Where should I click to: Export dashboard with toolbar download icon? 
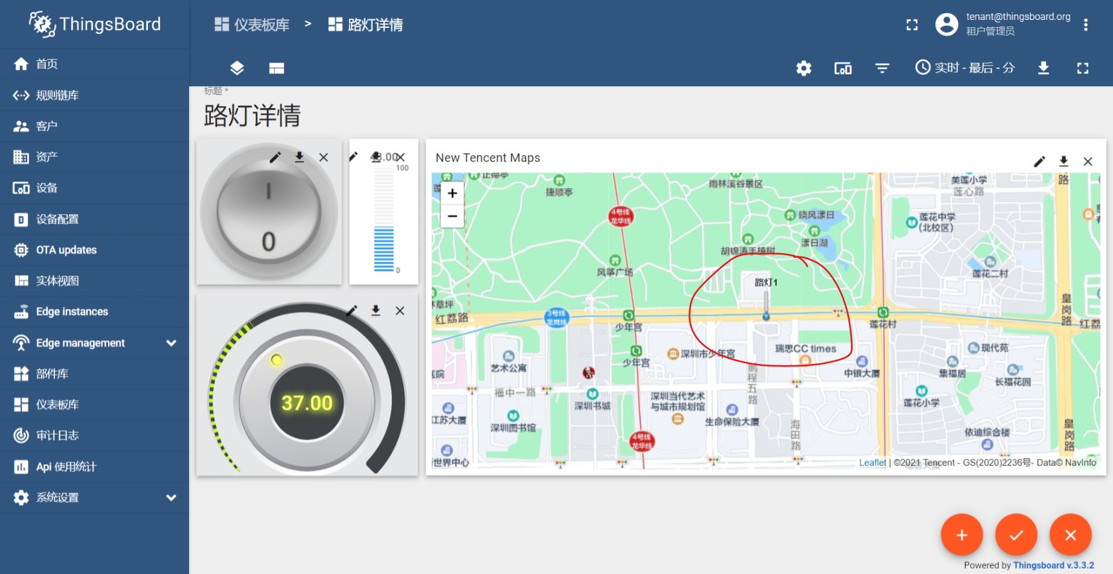[x=1043, y=68]
